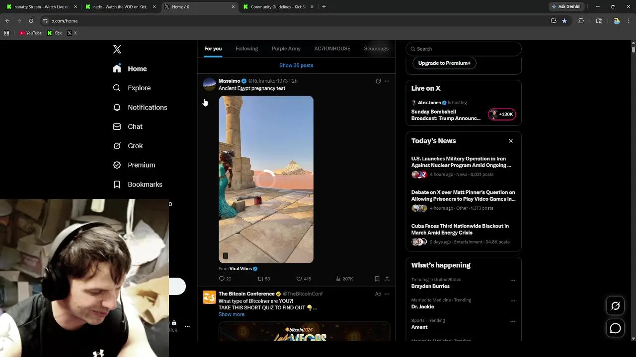Reload the browser page
Image resolution: width=636 pixels, height=357 pixels.
31,21
